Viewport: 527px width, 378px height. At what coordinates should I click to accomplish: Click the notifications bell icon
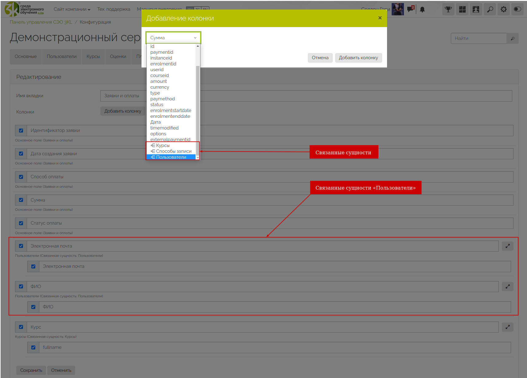[422, 10]
